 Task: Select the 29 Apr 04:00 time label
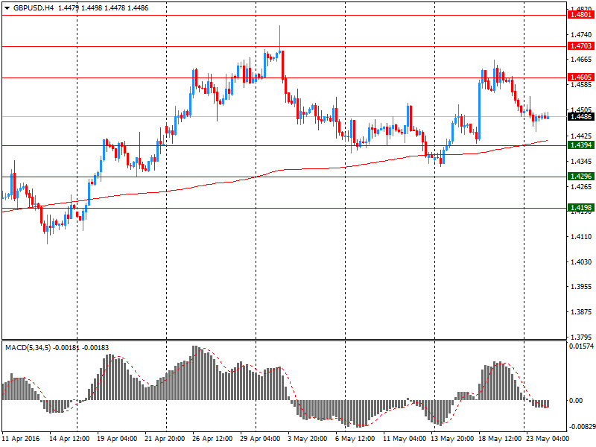pos(260,439)
